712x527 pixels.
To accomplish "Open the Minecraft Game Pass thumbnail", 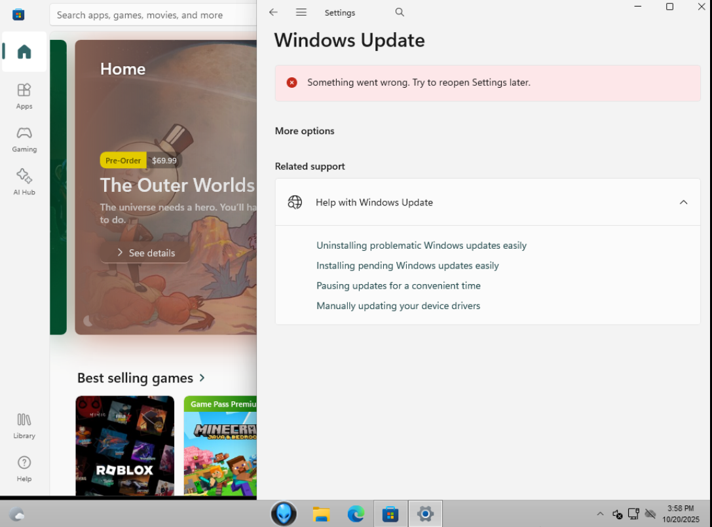I will point(220,445).
